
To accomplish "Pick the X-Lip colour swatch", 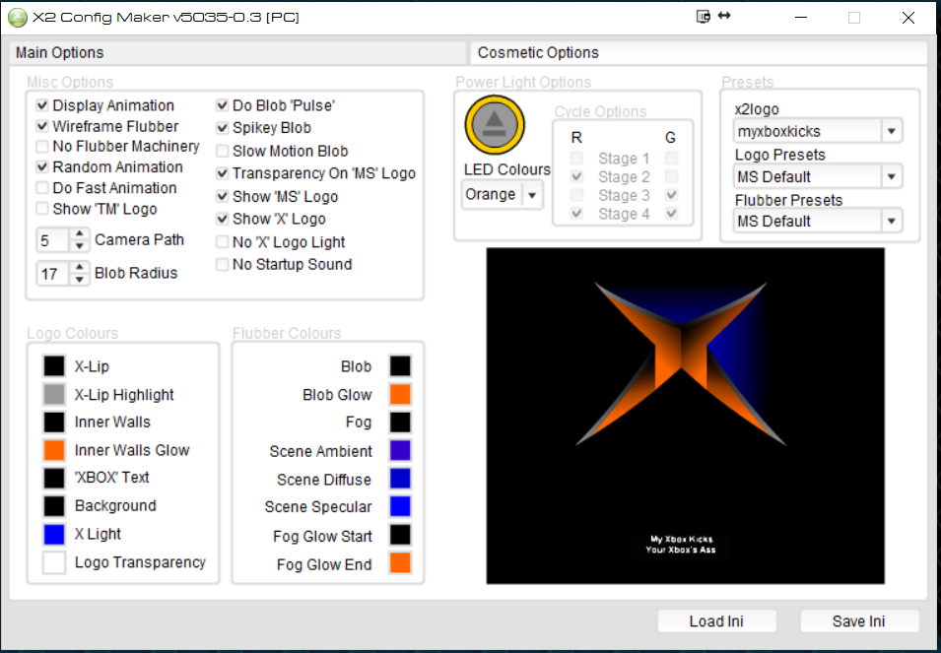I will click(x=54, y=365).
